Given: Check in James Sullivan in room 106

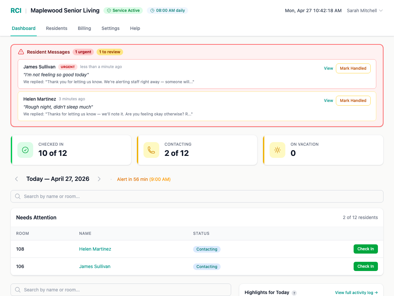Looking at the screenshot, I should 365,266.
